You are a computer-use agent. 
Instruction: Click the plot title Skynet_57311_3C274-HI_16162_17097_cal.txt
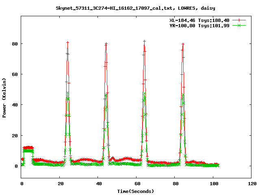(114, 8)
